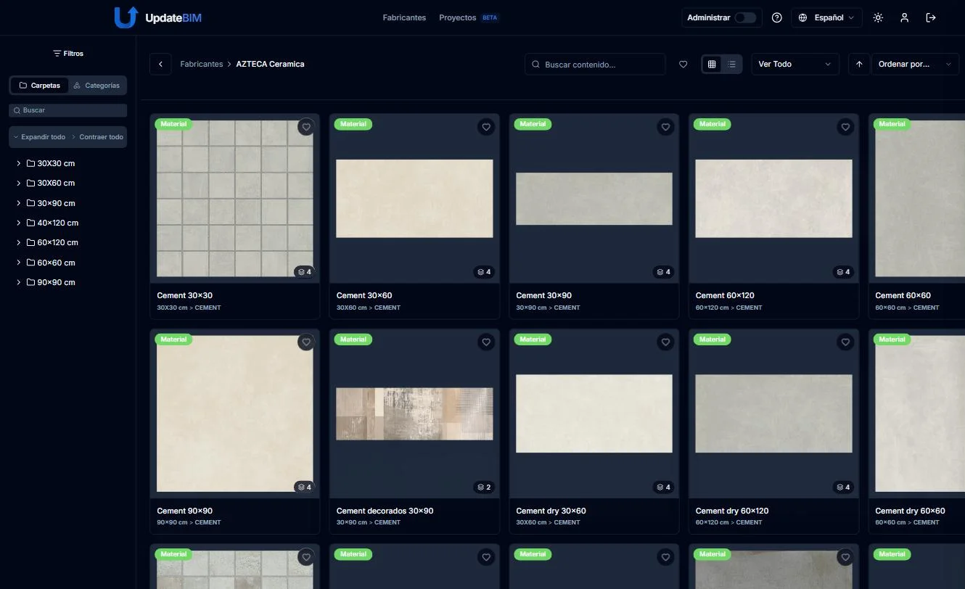Show favorites with the heart icon near search
The image size is (965, 589).
coord(683,65)
